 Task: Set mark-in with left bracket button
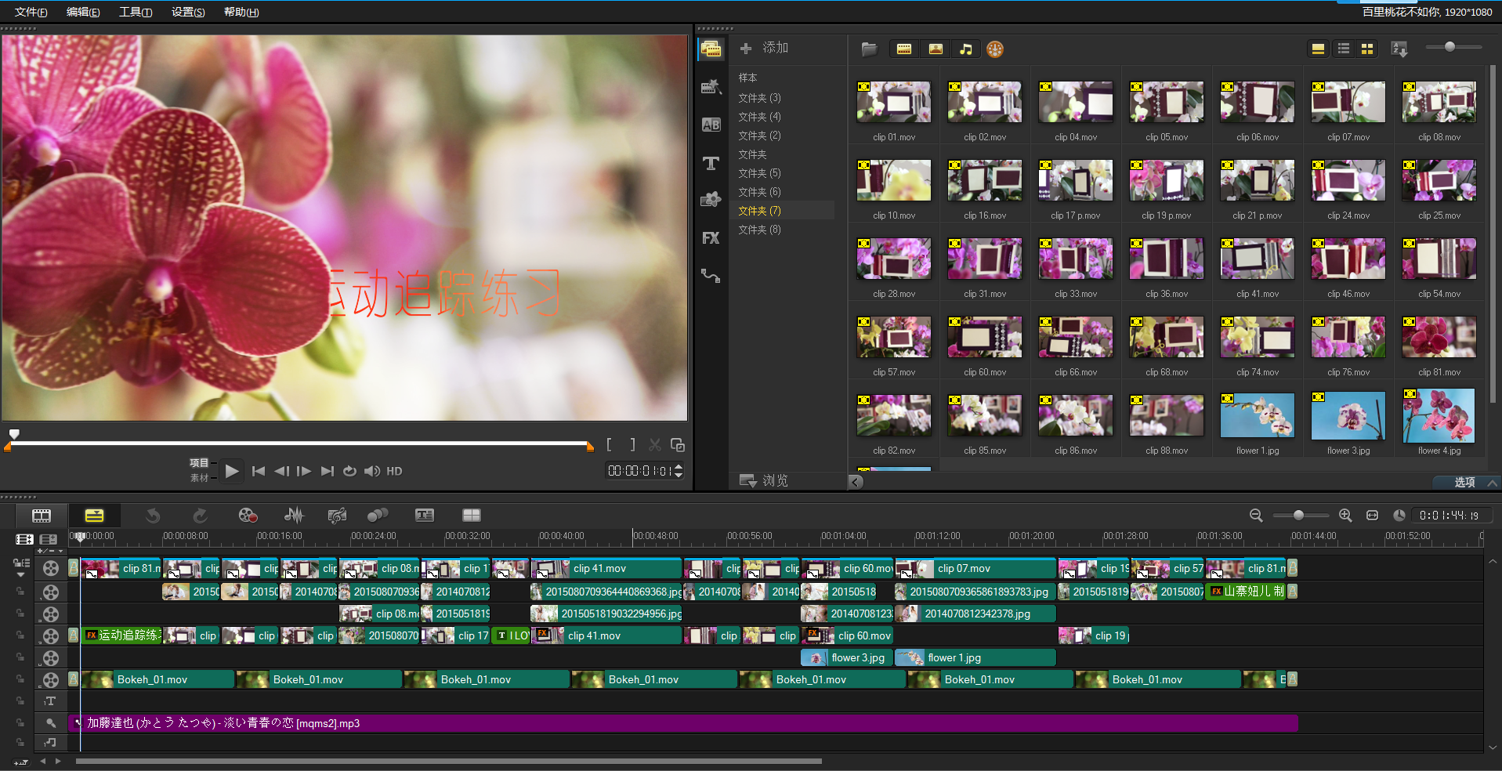(x=609, y=445)
